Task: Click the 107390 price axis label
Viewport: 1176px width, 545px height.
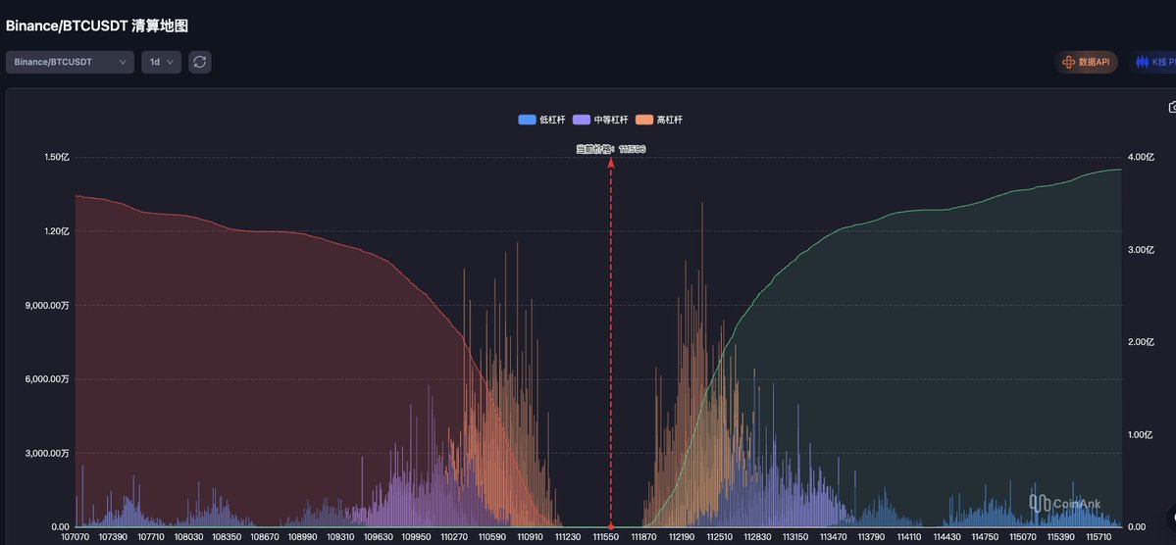Action: click(113, 537)
